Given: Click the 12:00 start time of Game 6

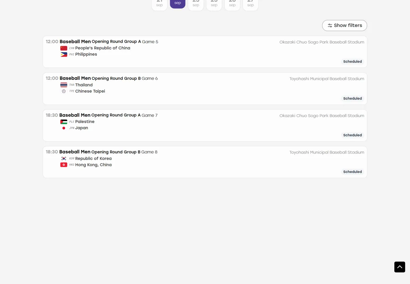Looking at the screenshot, I should [x=52, y=78].
